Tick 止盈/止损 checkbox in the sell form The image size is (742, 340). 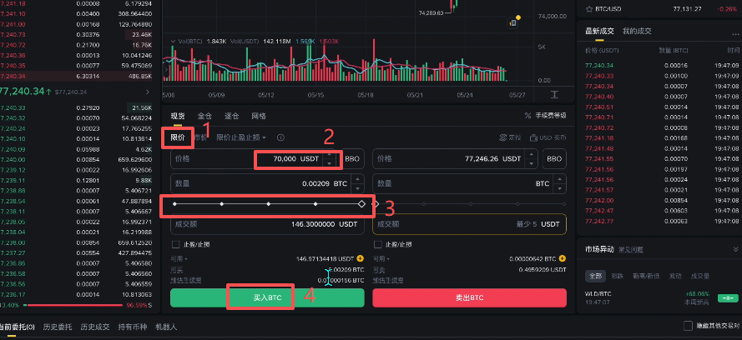click(x=377, y=245)
